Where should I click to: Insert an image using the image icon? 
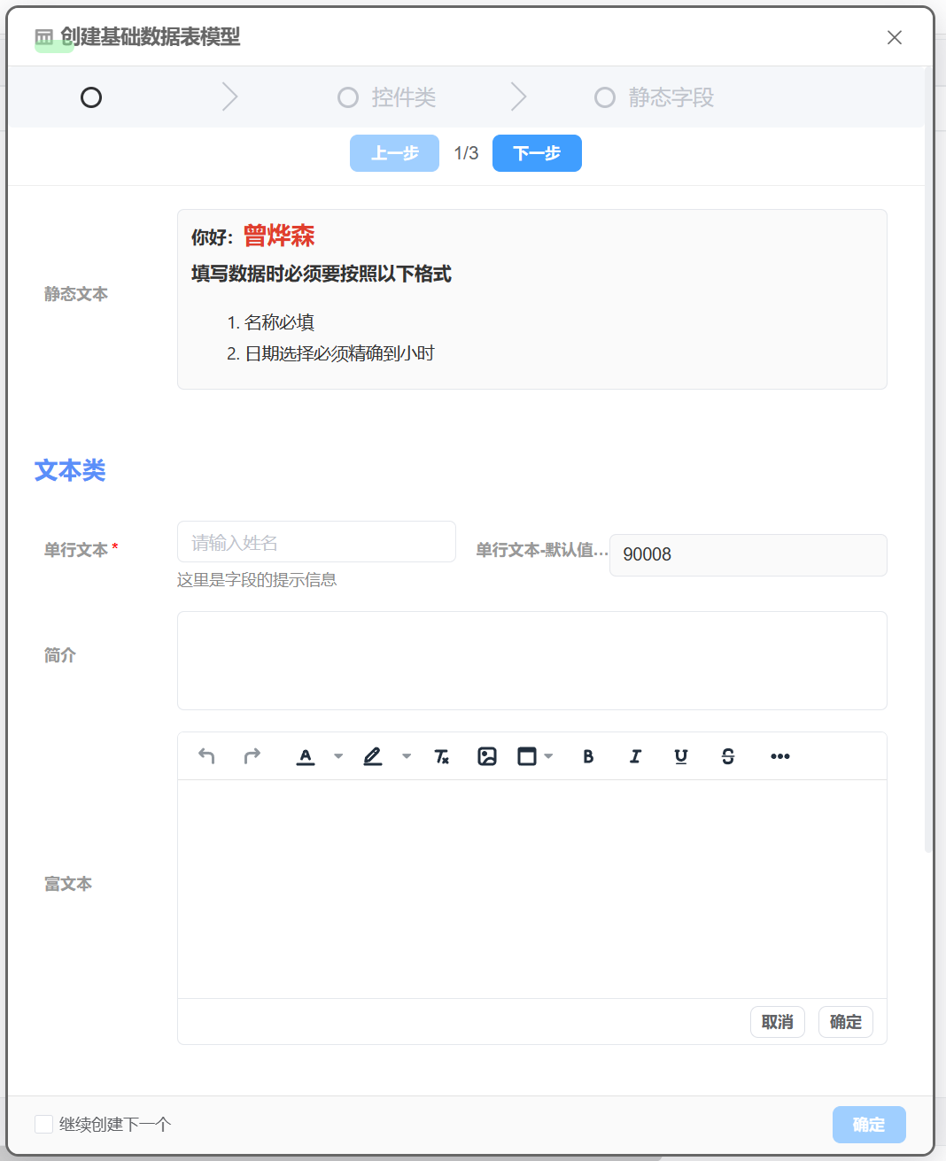tap(487, 756)
